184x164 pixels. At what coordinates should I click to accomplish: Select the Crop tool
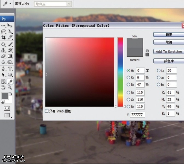(4, 38)
